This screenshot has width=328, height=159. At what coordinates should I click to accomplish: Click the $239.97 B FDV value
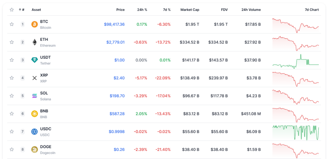218,78
